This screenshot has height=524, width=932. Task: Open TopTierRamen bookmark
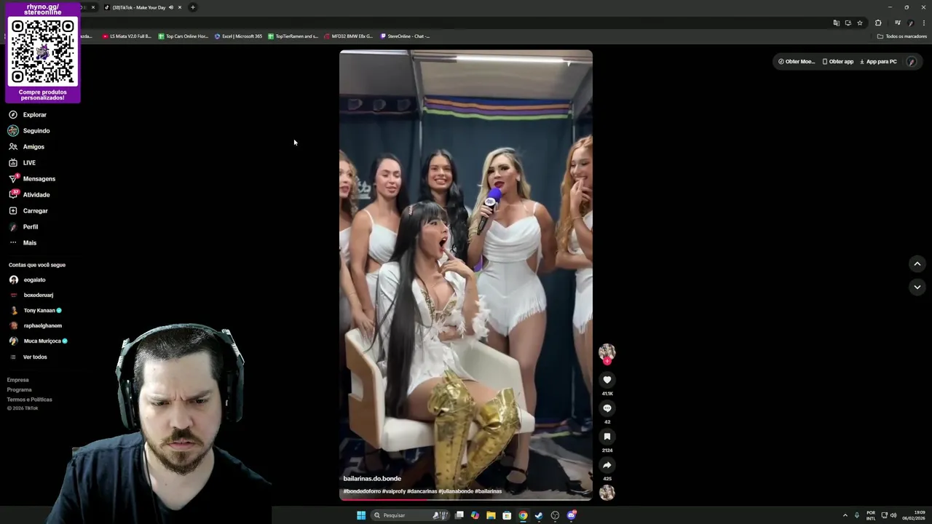click(293, 36)
